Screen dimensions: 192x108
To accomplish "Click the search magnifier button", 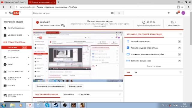I will pos(119,13).
